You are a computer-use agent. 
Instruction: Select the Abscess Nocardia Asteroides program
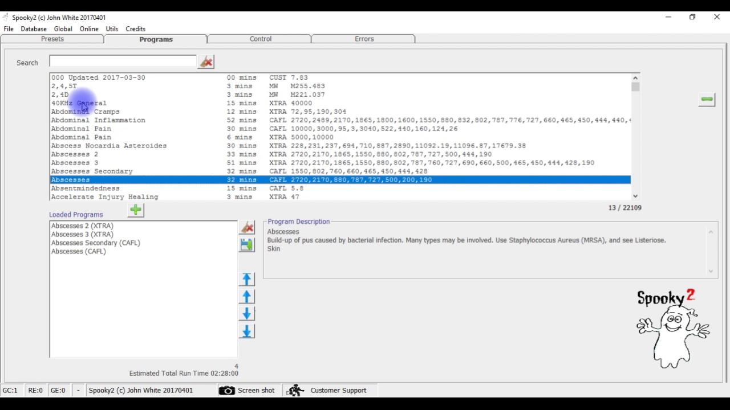coord(340,146)
